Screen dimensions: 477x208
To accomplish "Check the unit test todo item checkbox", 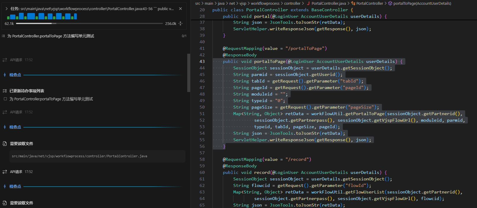I will point(5,99).
